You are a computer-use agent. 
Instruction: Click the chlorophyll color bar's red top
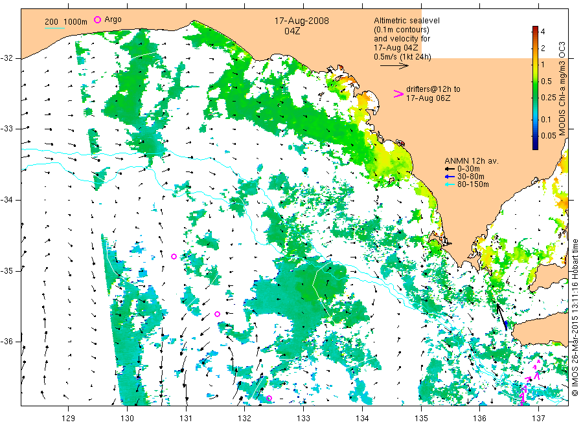click(535, 28)
